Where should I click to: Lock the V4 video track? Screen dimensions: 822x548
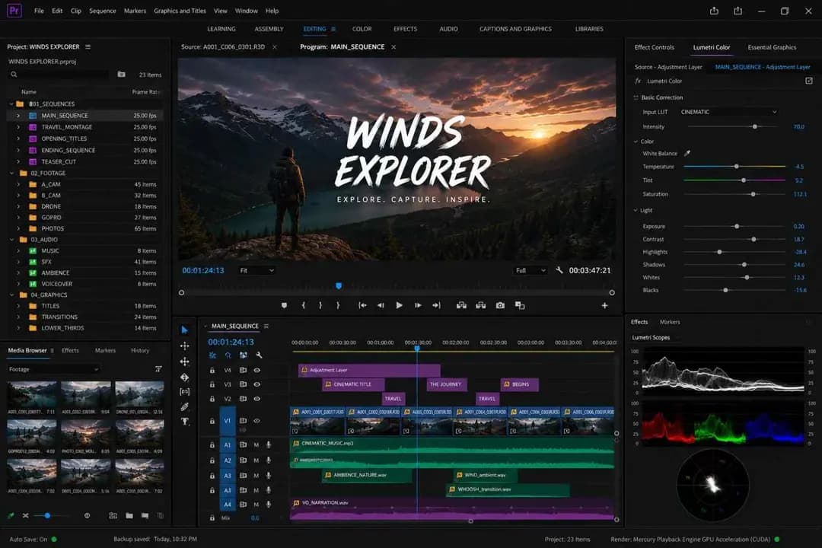point(212,370)
